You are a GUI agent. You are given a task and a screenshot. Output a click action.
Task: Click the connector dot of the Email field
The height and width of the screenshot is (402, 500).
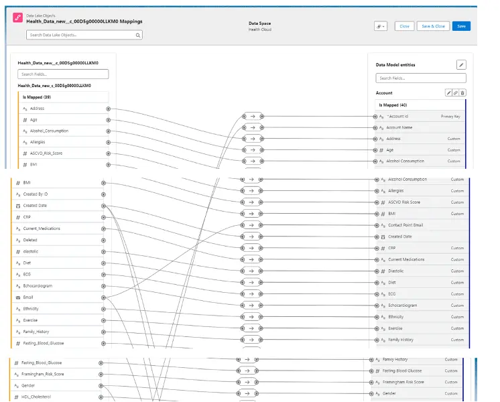[103, 297]
